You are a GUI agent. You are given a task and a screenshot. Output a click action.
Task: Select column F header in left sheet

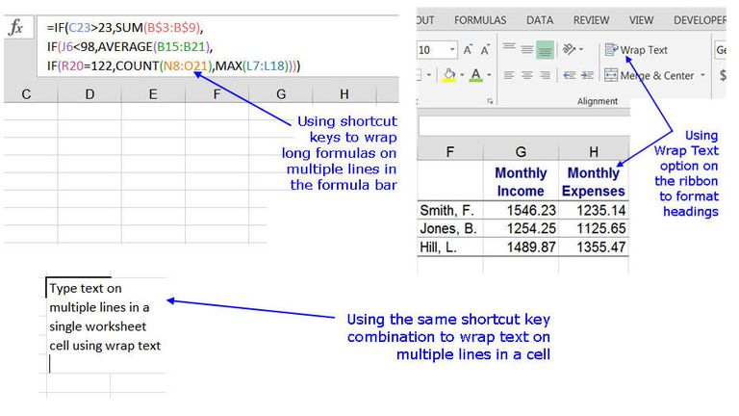click(217, 94)
